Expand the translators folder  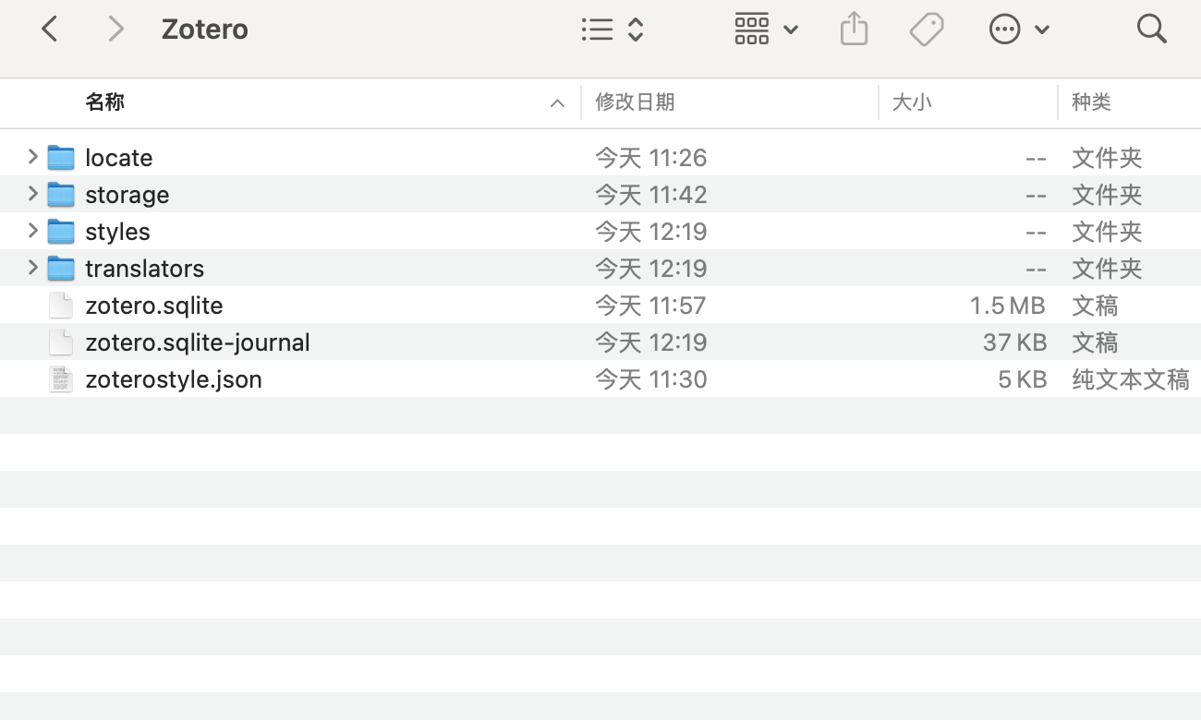coord(32,268)
